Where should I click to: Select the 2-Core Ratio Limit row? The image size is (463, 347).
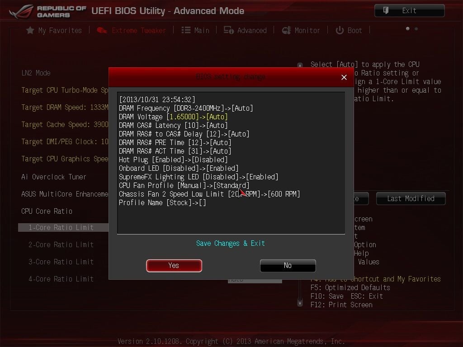point(61,244)
